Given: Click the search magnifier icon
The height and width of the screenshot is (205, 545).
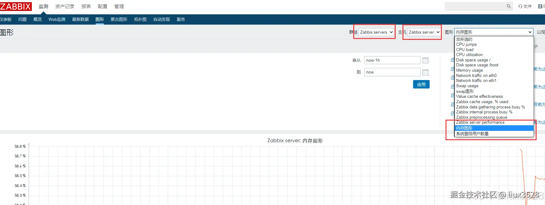Looking at the screenshot, I should (x=509, y=6).
